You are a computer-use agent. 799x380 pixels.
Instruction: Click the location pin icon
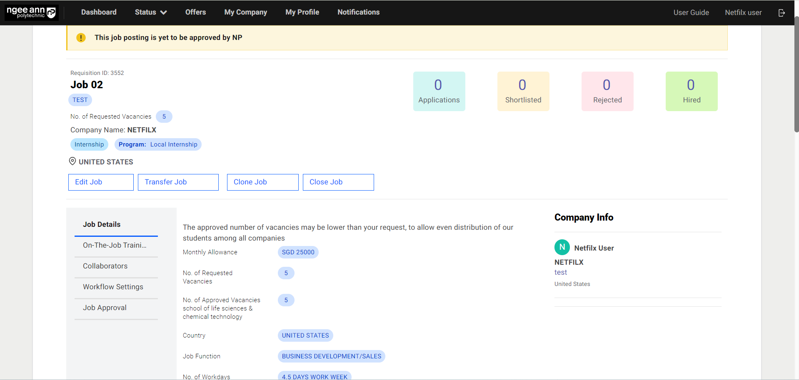click(72, 161)
